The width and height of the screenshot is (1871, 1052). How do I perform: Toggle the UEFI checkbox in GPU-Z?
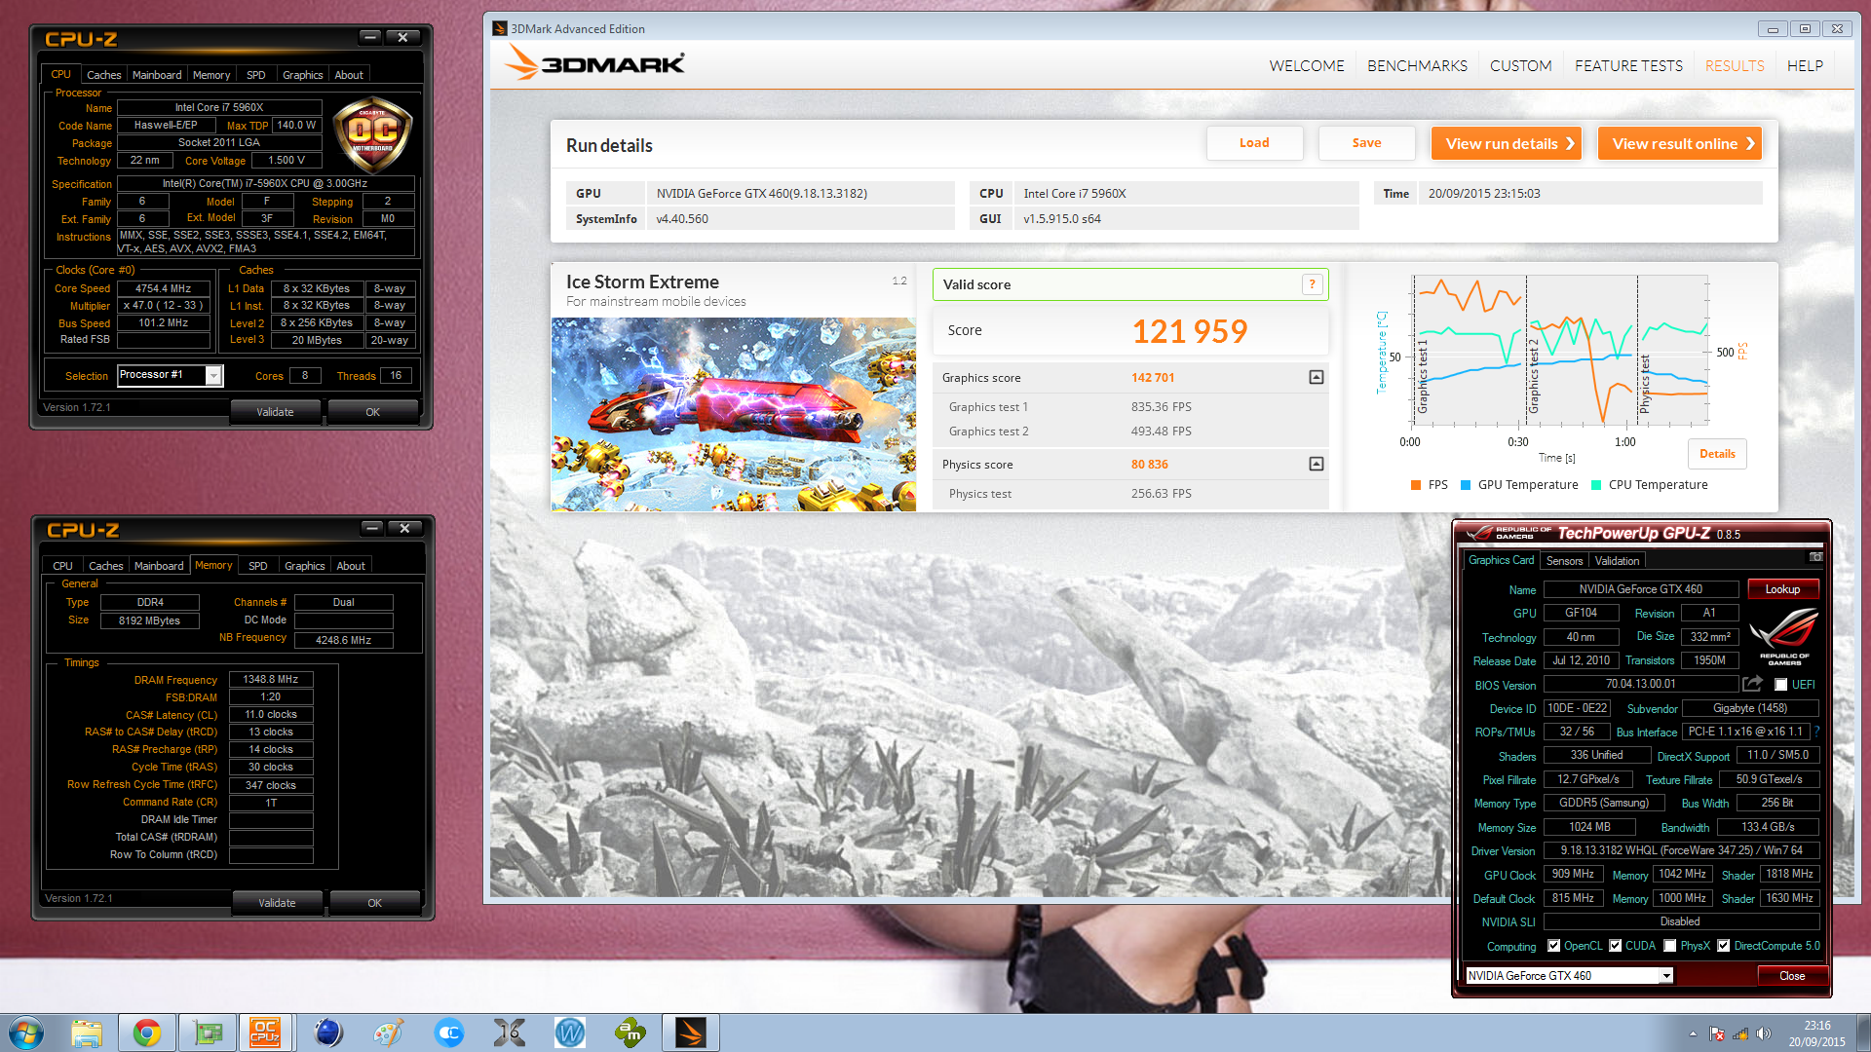pyautogui.click(x=1780, y=685)
